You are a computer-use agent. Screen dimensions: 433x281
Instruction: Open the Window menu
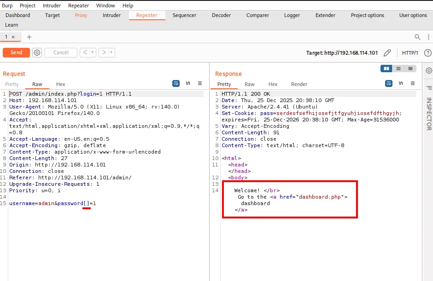coord(105,6)
